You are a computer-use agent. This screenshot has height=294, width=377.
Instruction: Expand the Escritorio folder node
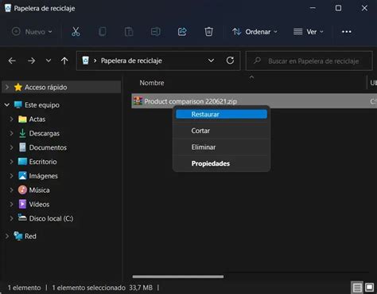(x=11, y=162)
